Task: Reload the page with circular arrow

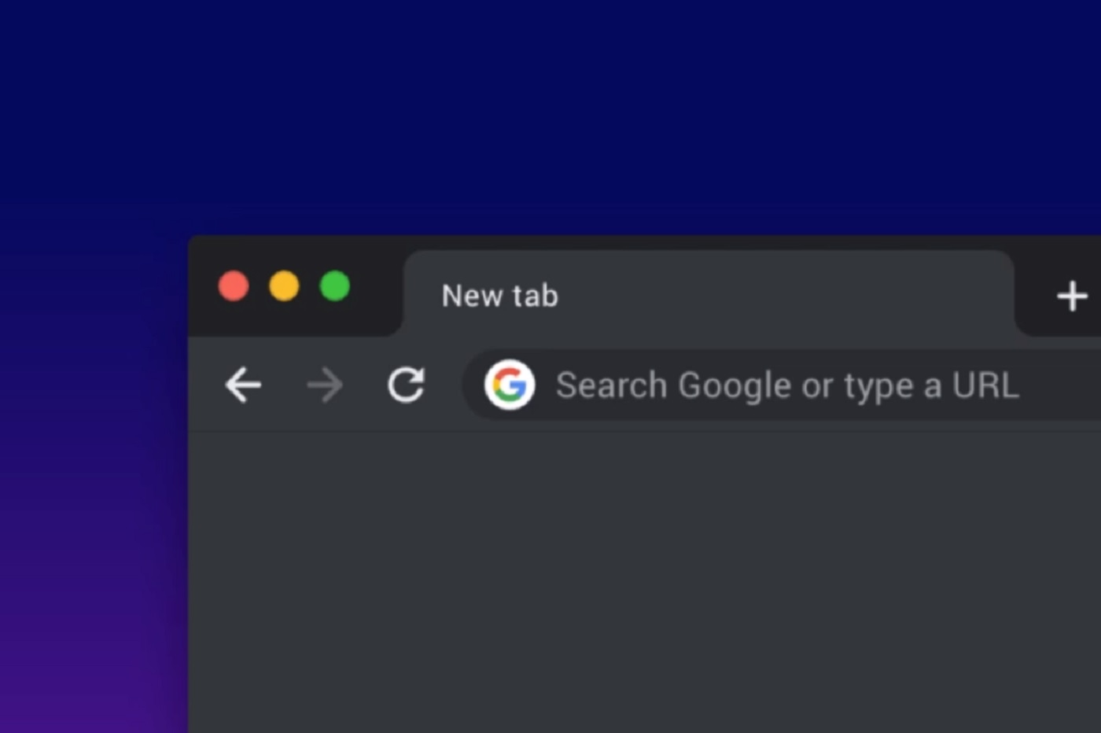Action: [406, 385]
